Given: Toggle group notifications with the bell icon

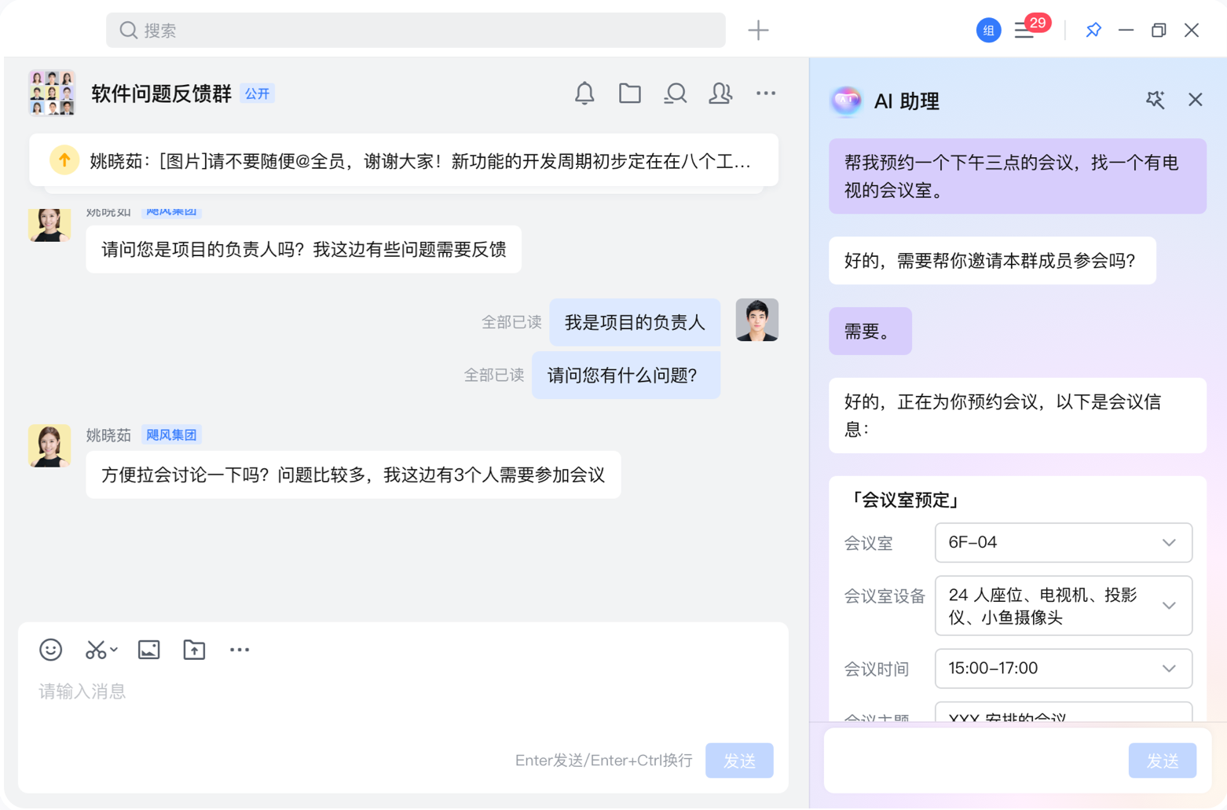Looking at the screenshot, I should [584, 93].
